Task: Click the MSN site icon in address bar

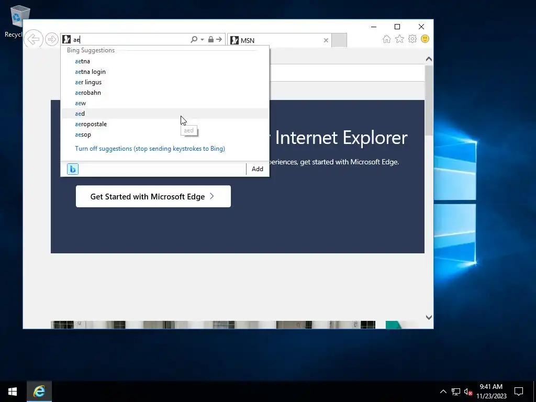Action: tap(66, 40)
